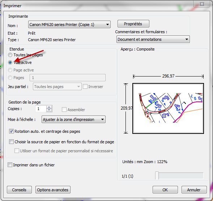Decrease copies with the down stepper arrow
This screenshot has width=213, height=201.
[49, 110]
